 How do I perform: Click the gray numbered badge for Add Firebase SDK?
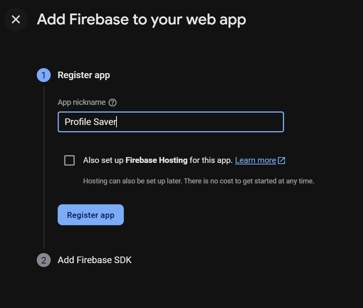43,260
